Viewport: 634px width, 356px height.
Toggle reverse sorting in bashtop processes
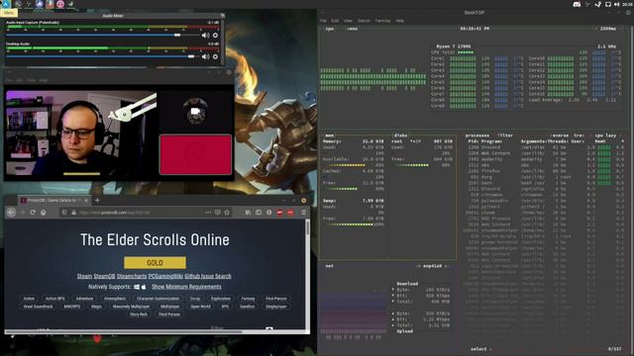560,135
